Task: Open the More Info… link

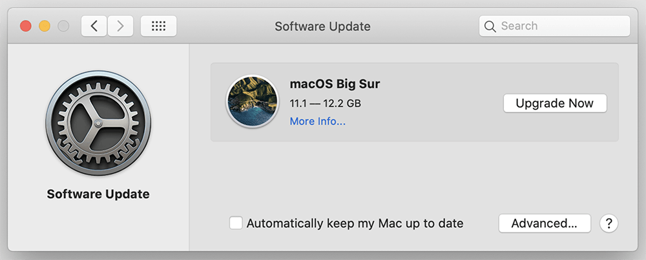Action: [x=317, y=121]
